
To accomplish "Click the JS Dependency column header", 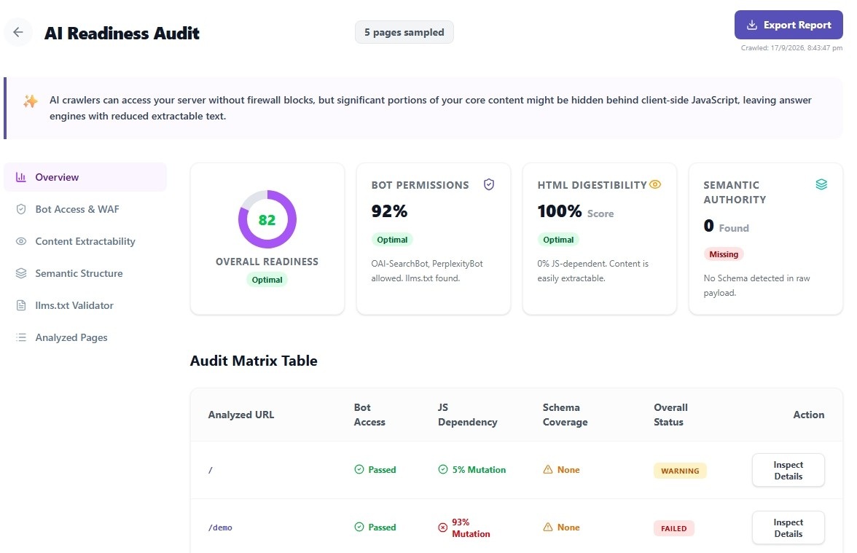I will click(467, 415).
